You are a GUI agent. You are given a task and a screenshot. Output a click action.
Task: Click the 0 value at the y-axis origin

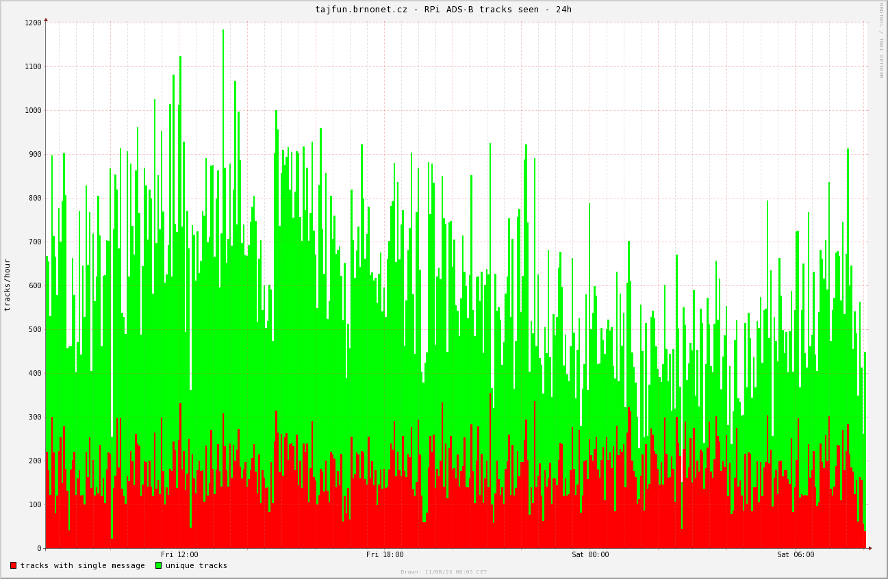(40, 548)
